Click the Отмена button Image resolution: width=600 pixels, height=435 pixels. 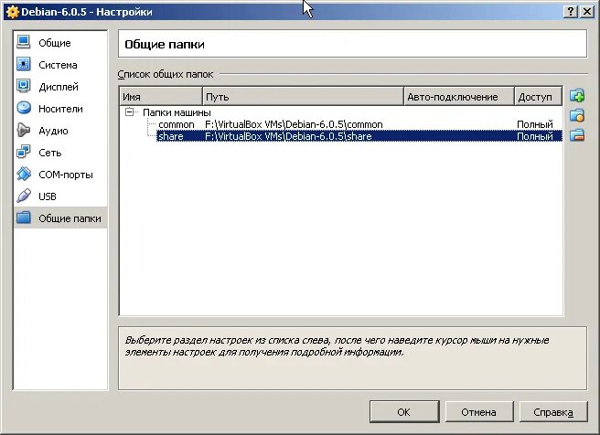[478, 411]
